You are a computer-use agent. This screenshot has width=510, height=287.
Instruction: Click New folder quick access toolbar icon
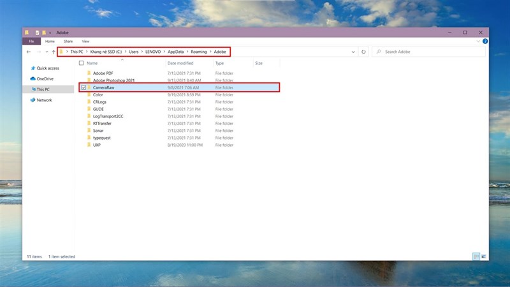click(x=44, y=33)
